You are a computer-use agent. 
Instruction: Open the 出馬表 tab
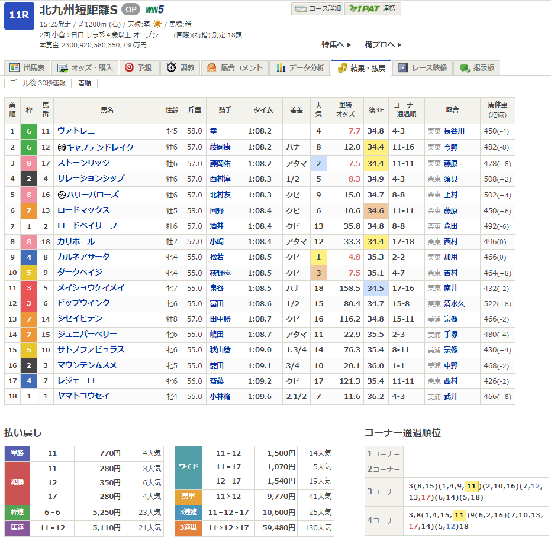coord(27,68)
